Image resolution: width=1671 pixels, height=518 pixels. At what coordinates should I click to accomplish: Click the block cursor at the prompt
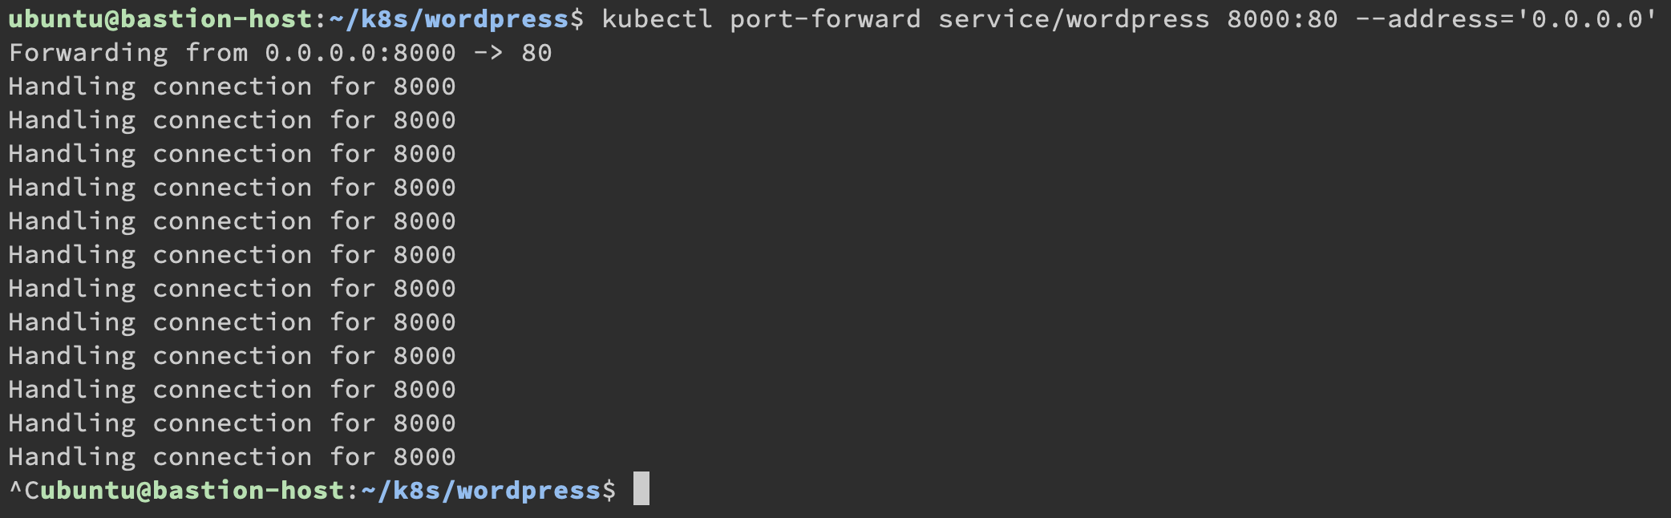641,489
